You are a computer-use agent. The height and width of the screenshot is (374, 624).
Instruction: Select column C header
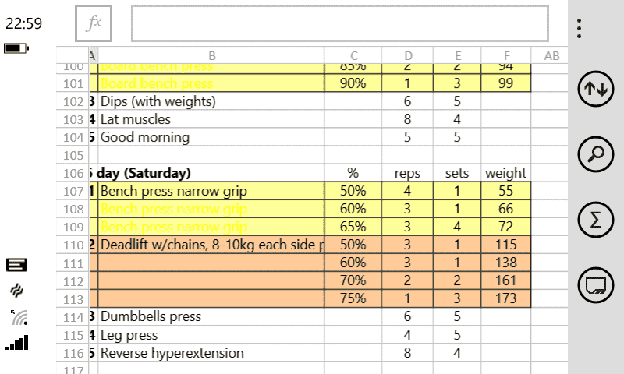(x=353, y=55)
